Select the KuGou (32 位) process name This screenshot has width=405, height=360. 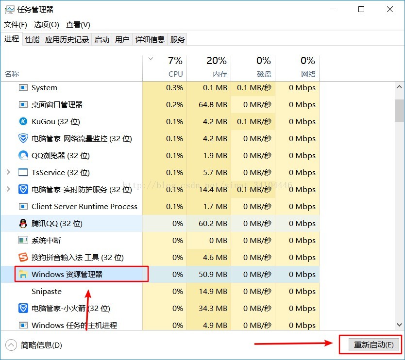(56, 121)
